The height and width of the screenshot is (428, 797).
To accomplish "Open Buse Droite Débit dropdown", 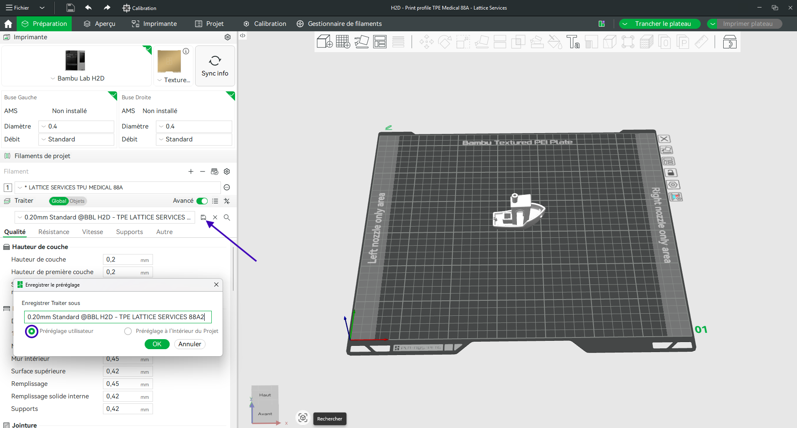I will click(x=194, y=139).
